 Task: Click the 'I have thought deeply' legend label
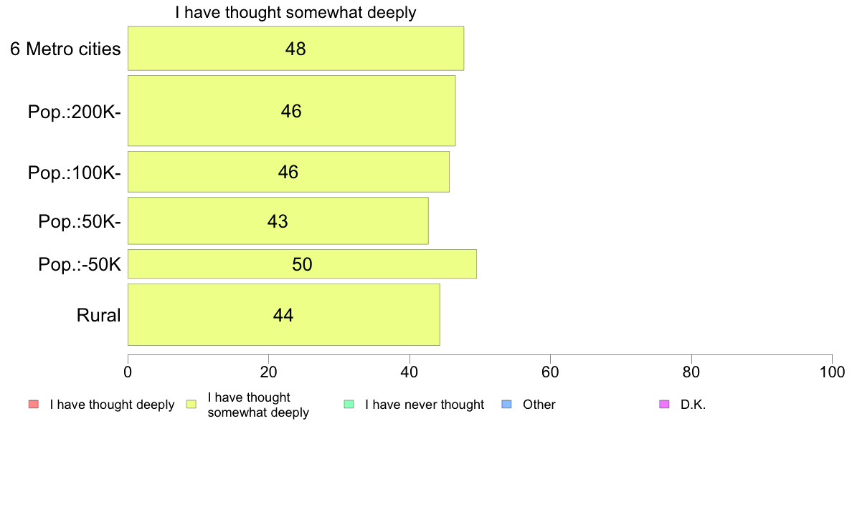[x=112, y=405]
